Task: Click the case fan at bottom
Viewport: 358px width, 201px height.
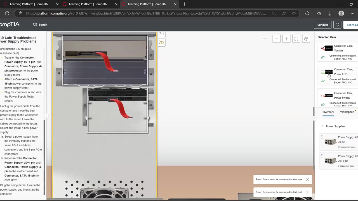Action: [104, 193]
